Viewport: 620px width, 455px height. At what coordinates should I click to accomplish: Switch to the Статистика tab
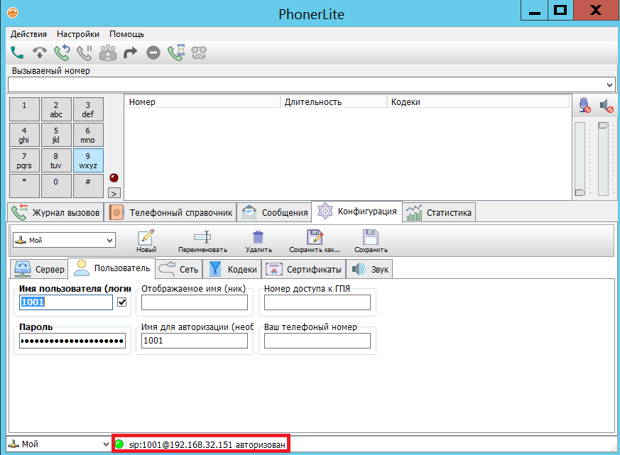(x=439, y=212)
